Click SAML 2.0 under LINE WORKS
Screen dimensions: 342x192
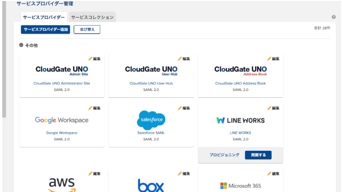(x=240, y=139)
